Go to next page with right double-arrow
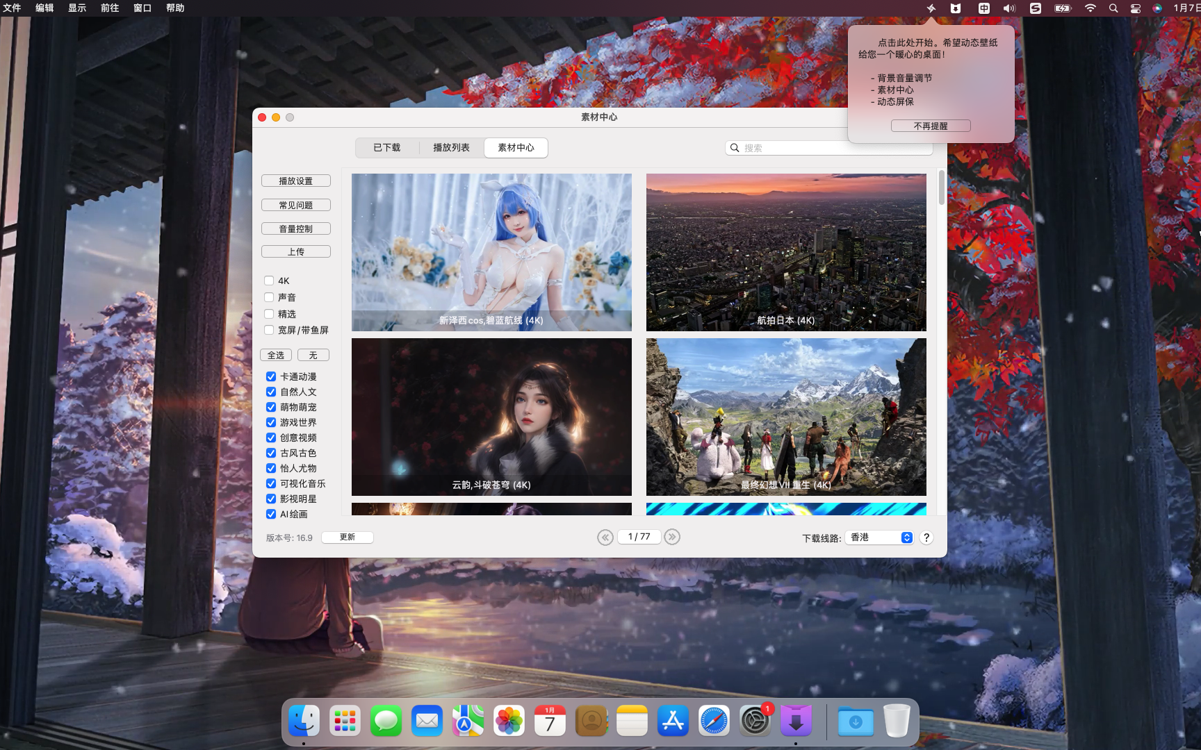This screenshot has height=750, width=1201. coord(671,537)
